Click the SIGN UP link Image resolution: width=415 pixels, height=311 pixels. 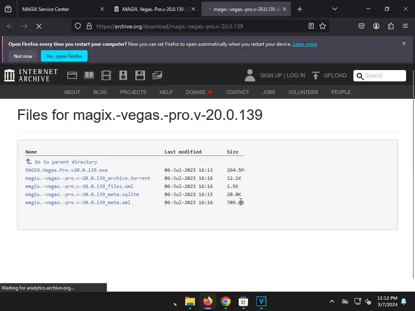click(x=271, y=76)
